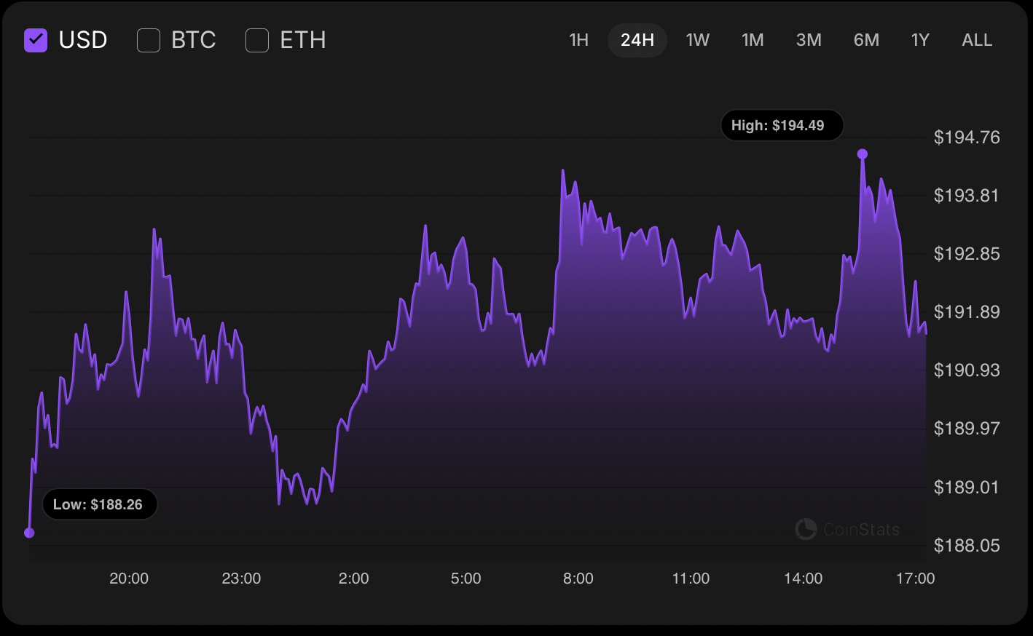The image size is (1033, 636).
Task: Select the 3M time range
Action: point(809,40)
